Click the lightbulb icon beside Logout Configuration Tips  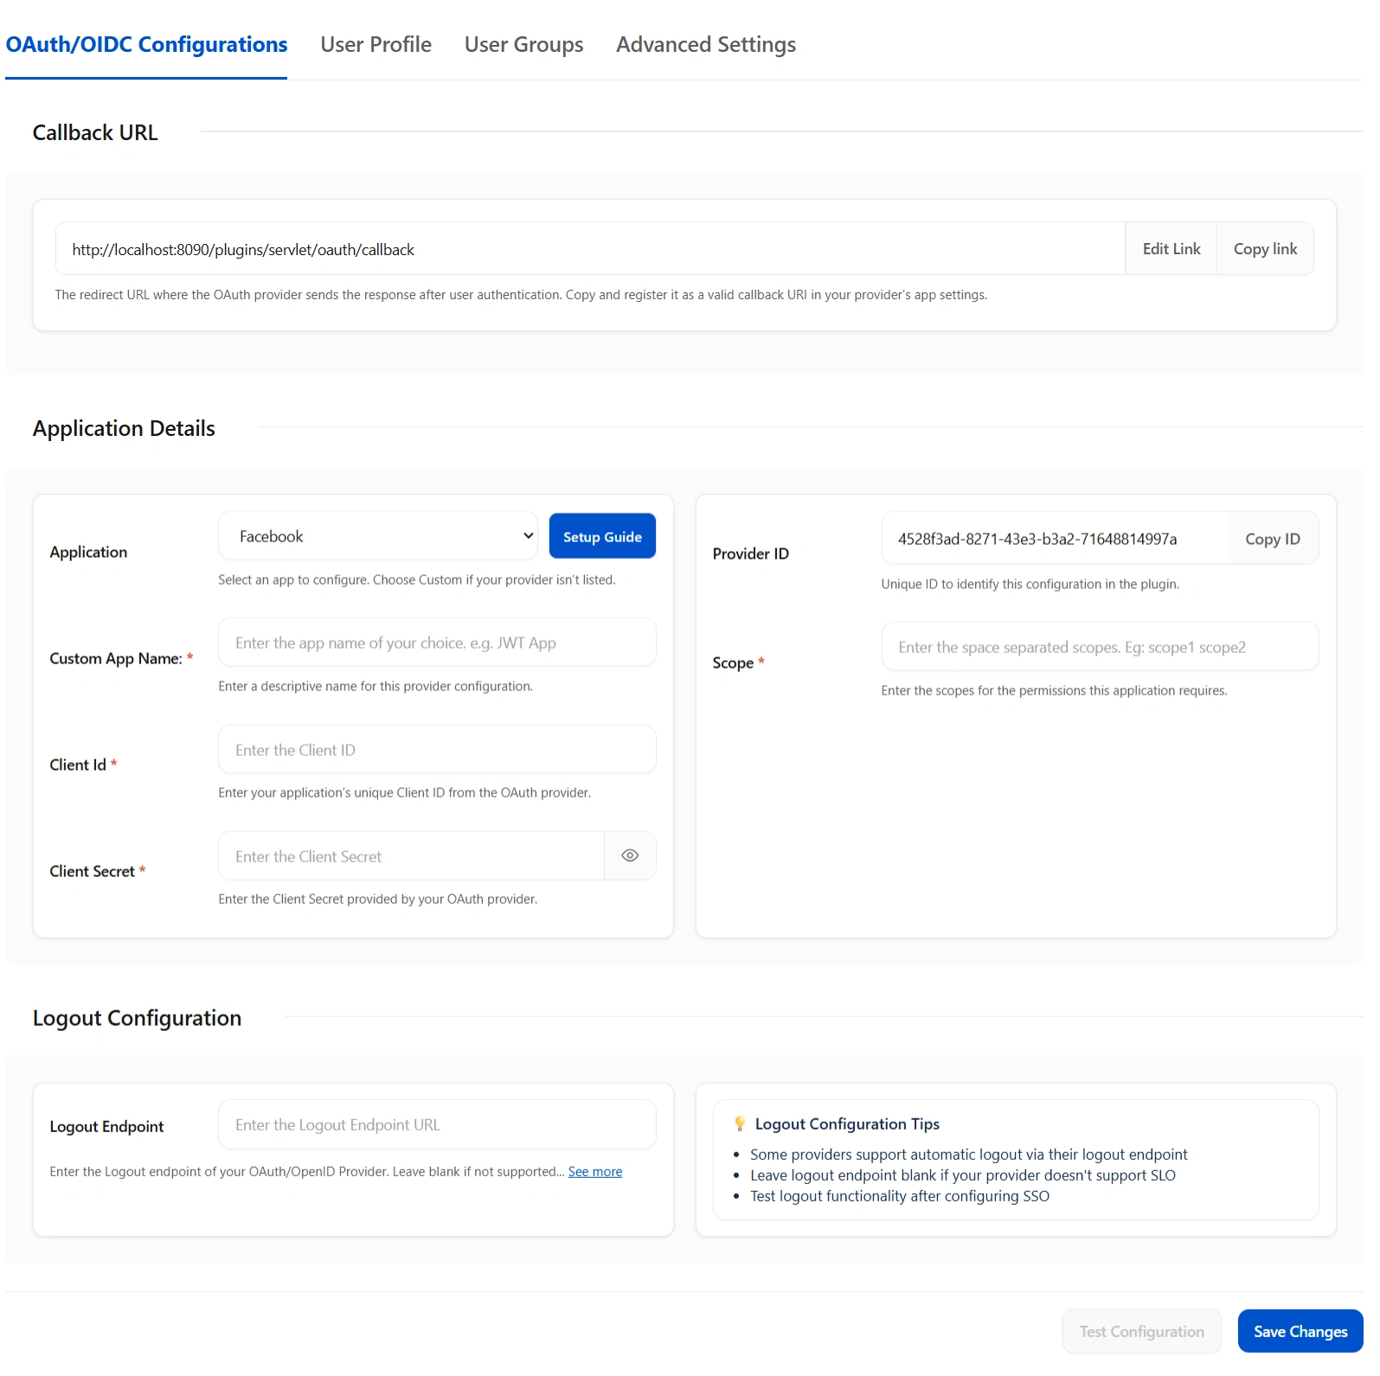(x=740, y=1123)
